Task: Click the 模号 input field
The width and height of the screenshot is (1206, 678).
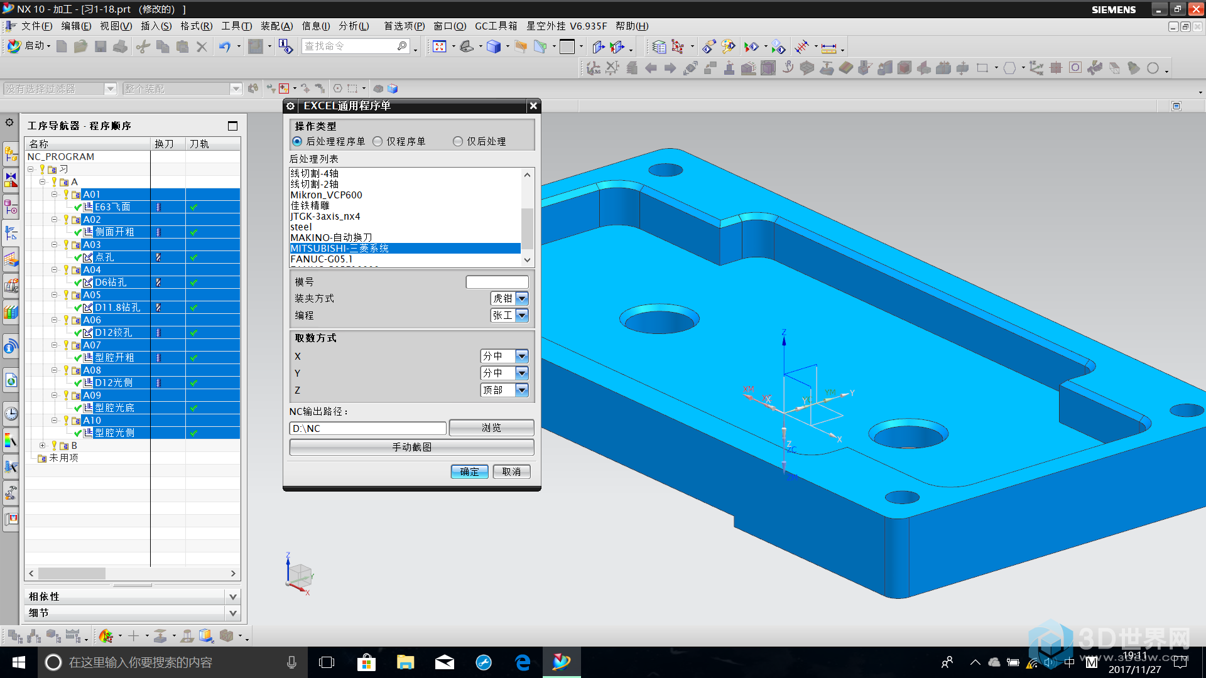Action: pos(497,282)
